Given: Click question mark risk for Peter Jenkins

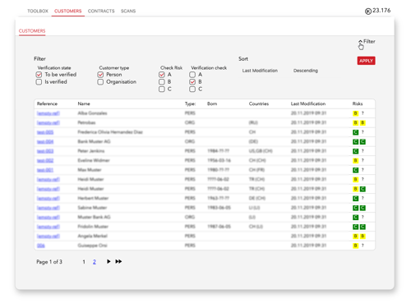Looking at the screenshot, I should (x=363, y=151).
